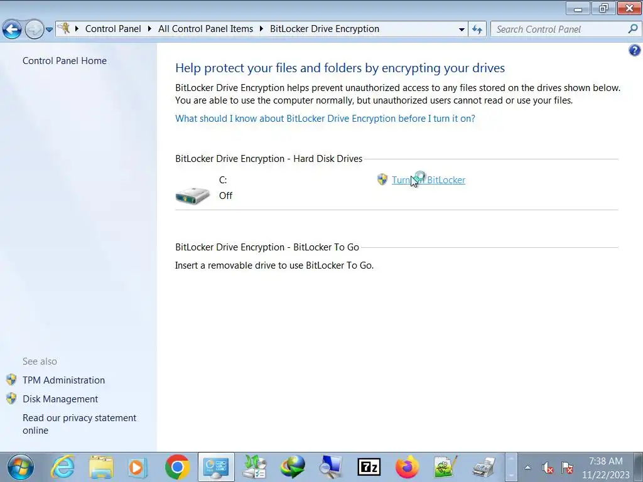Select All Control Panel Items breadcrumb
Viewport: 643px width, 482px height.
(x=205, y=29)
